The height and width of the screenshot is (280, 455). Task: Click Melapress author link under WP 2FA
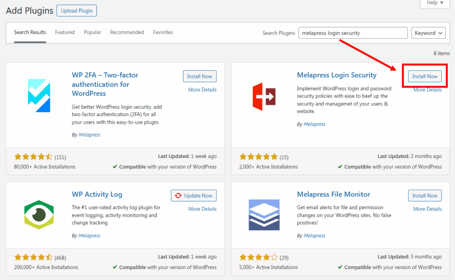coord(89,135)
